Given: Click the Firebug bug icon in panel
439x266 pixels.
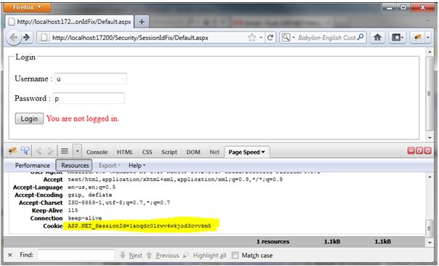Looking at the screenshot, I should pos(12,151).
